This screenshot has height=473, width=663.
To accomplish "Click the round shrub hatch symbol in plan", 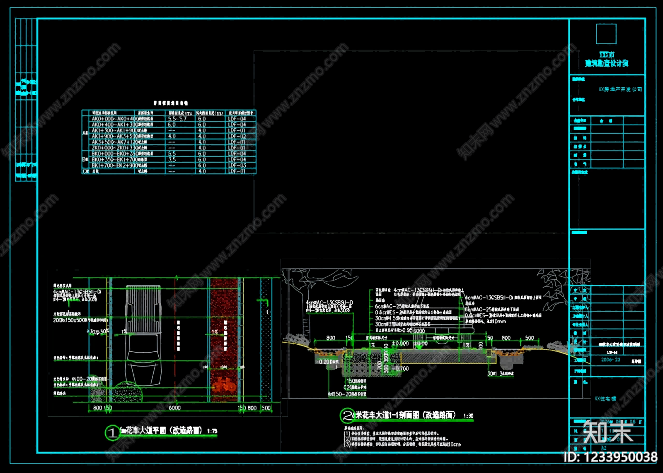I will pyautogui.click(x=128, y=391).
